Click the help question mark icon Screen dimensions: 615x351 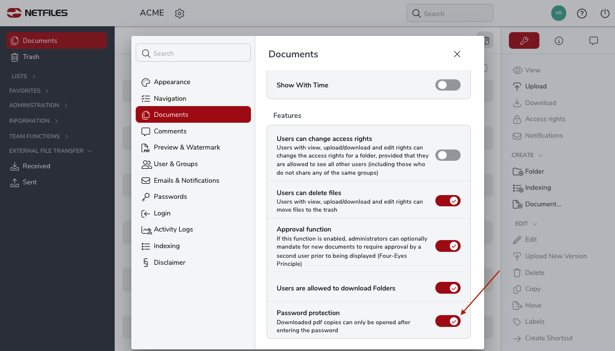tap(582, 13)
